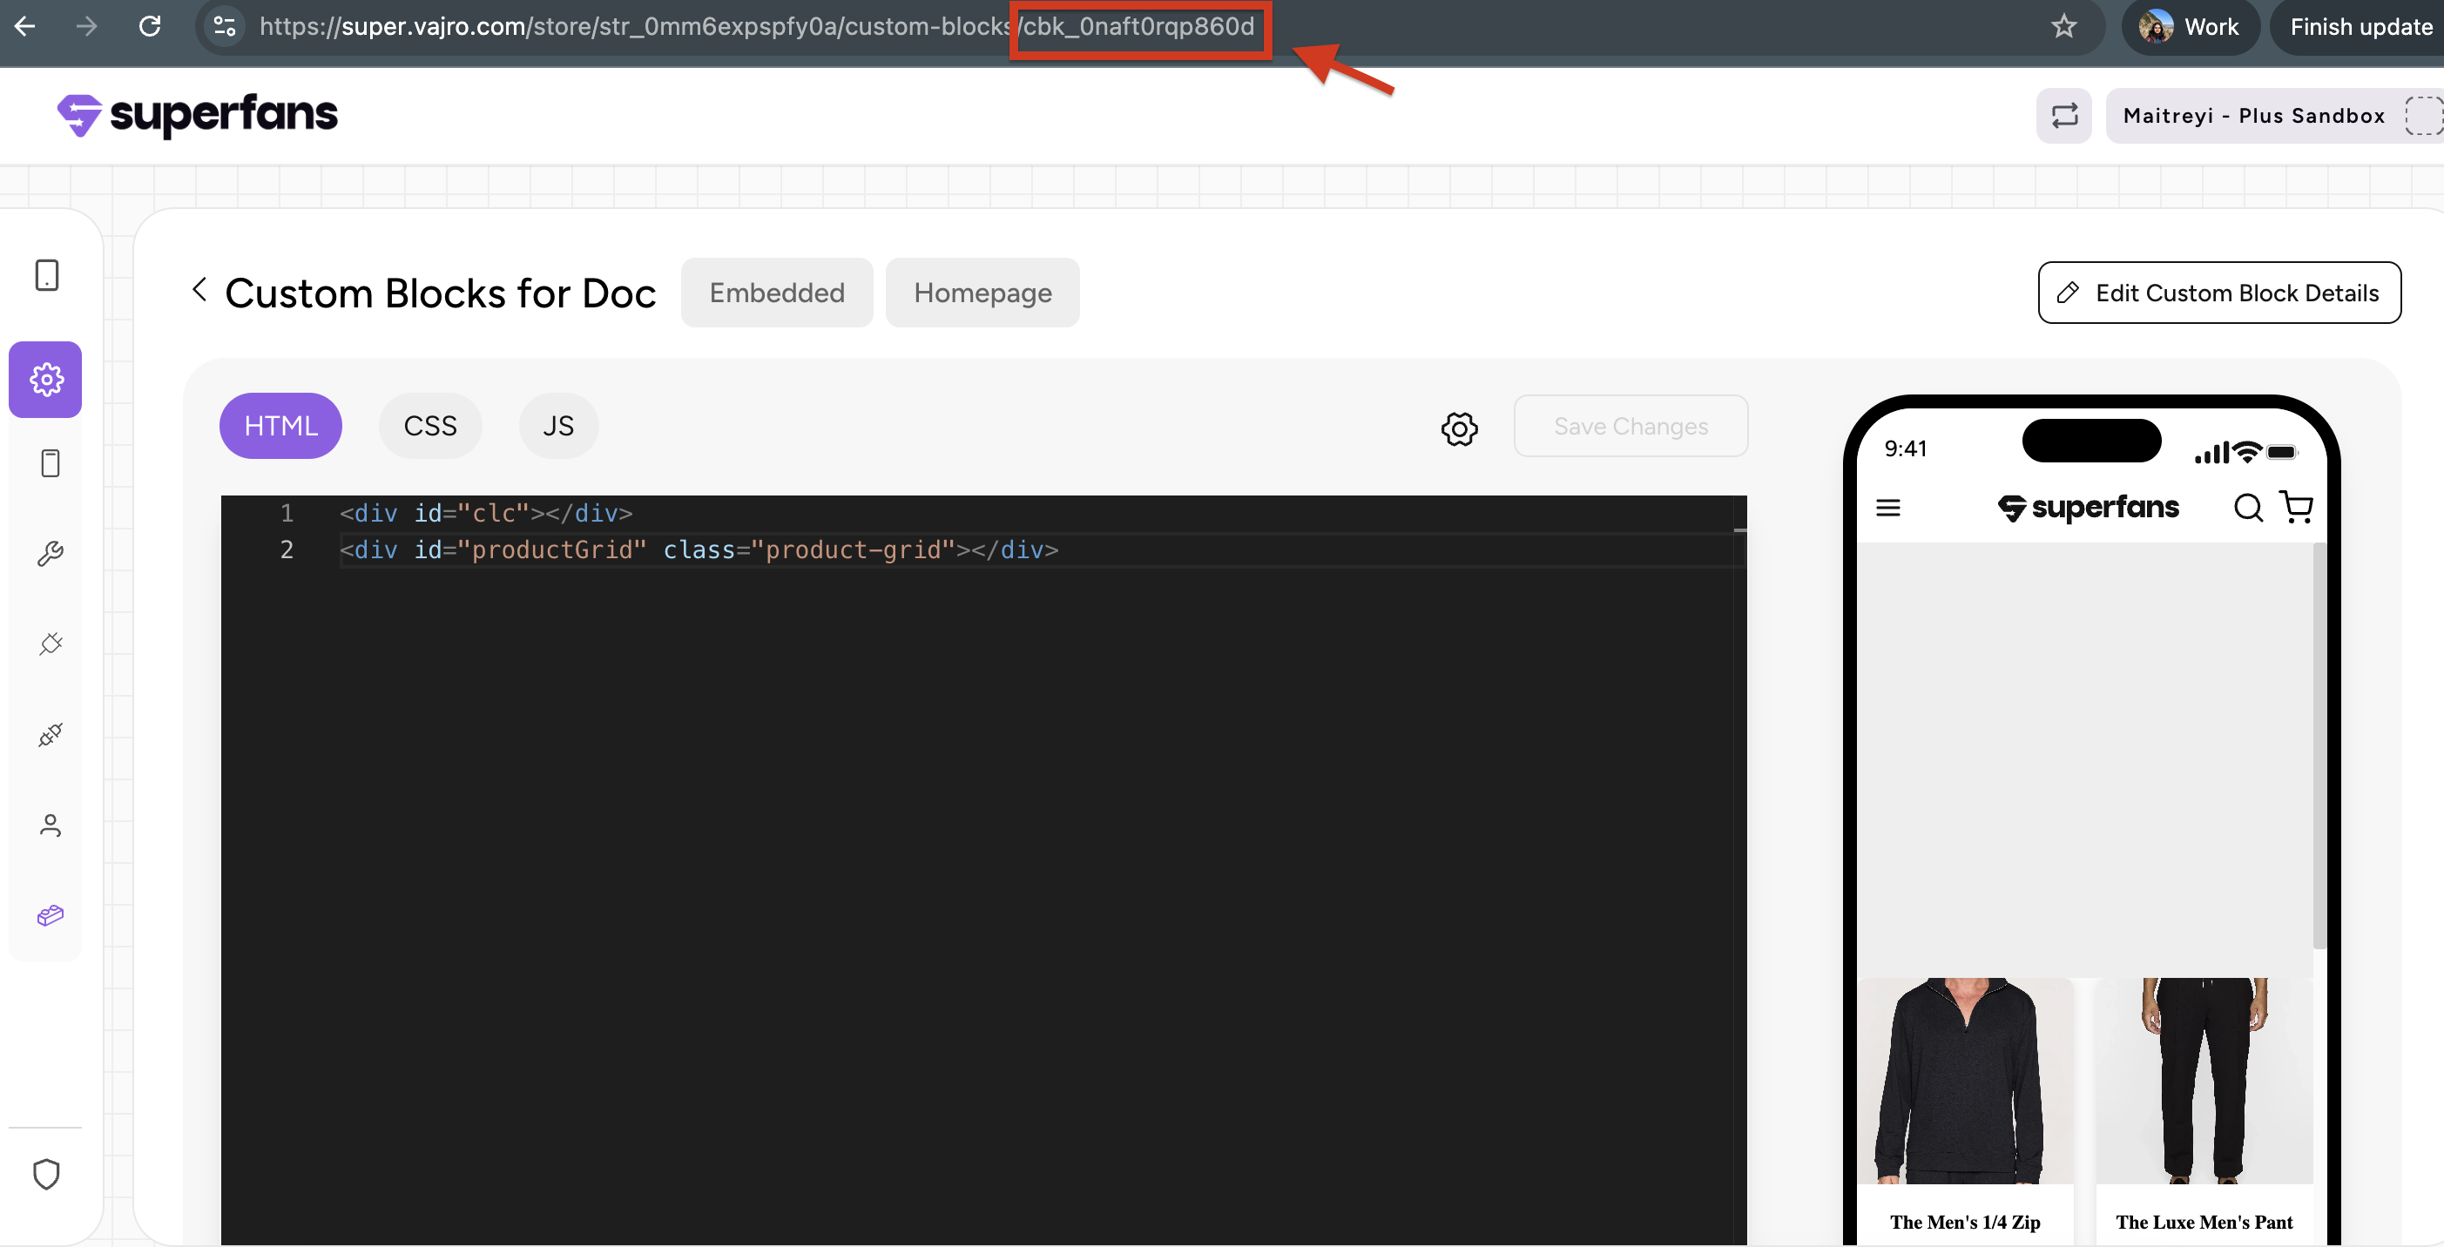Select the custom blocks brick icon in sidebar

[51, 915]
